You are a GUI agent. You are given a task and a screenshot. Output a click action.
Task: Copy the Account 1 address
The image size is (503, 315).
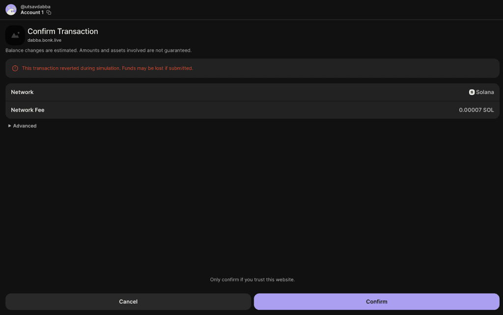tap(49, 12)
